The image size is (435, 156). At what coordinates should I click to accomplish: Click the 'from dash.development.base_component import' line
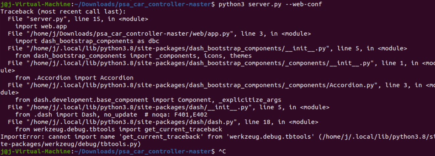tap(148, 100)
